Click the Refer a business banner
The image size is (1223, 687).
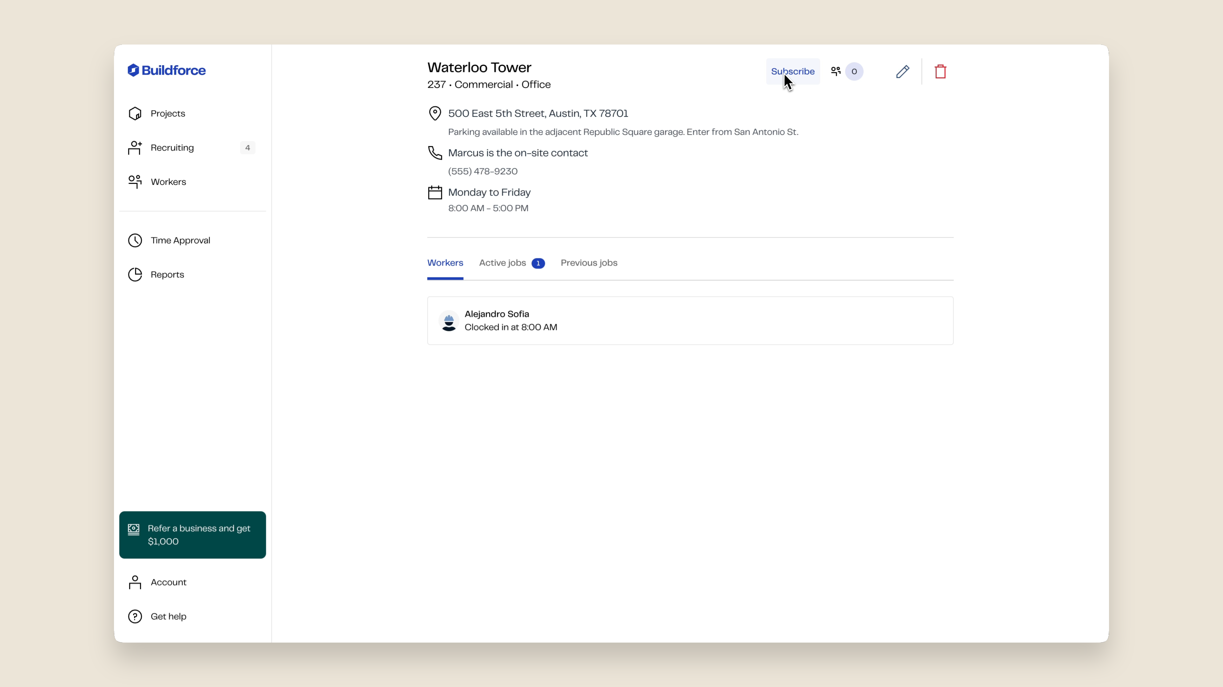[x=192, y=535]
